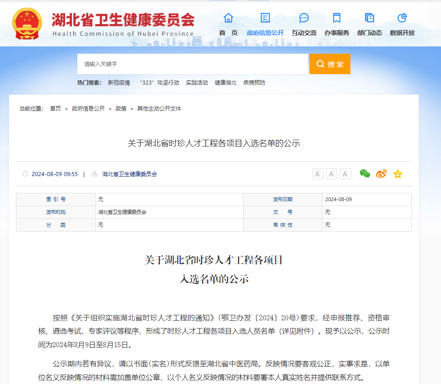Share the article via the WeChat icon

point(364,174)
